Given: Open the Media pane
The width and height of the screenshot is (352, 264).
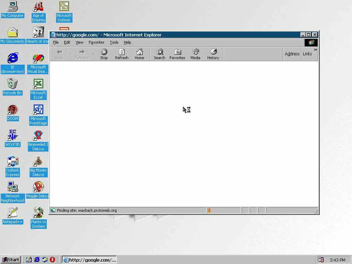Looking at the screenshot, I should pos(195,54).
